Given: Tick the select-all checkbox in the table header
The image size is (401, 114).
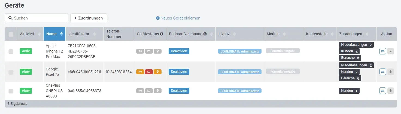Looking at the screenshot, I should click(x=11, y=34).
